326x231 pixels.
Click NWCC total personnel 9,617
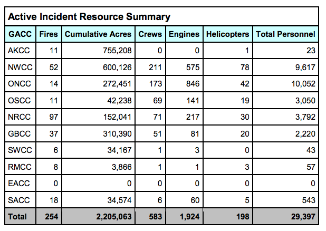coord(305,67)
